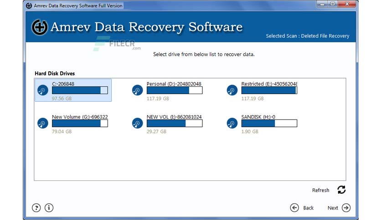The image size is (381, 220).
Task: Click the Hard Disk Drives heading
Action: pyautogui.click(x=55, y=74)
